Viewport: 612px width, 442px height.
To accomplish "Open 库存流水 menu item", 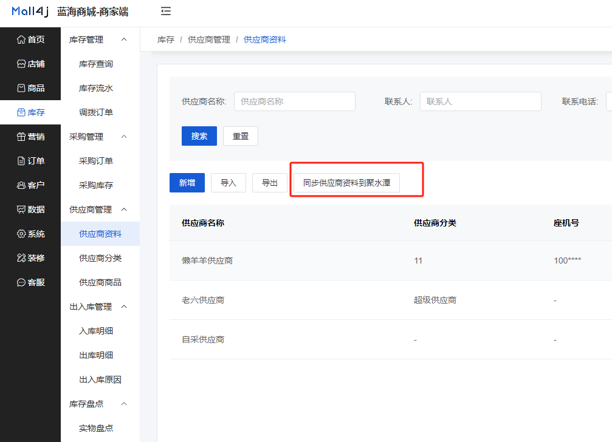I will (x=100, y=88).
